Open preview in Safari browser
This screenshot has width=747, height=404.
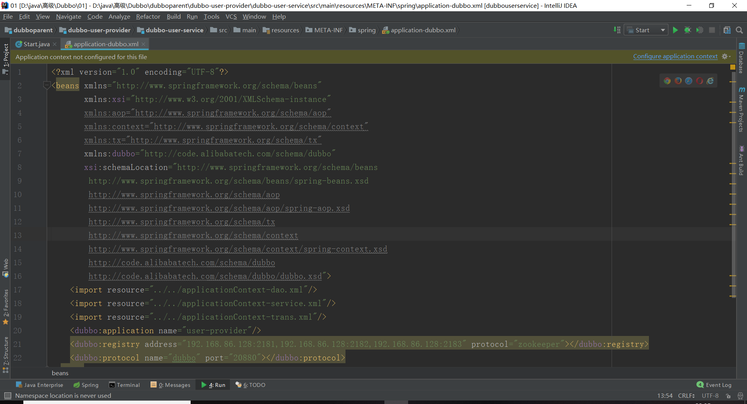point(689,80)
